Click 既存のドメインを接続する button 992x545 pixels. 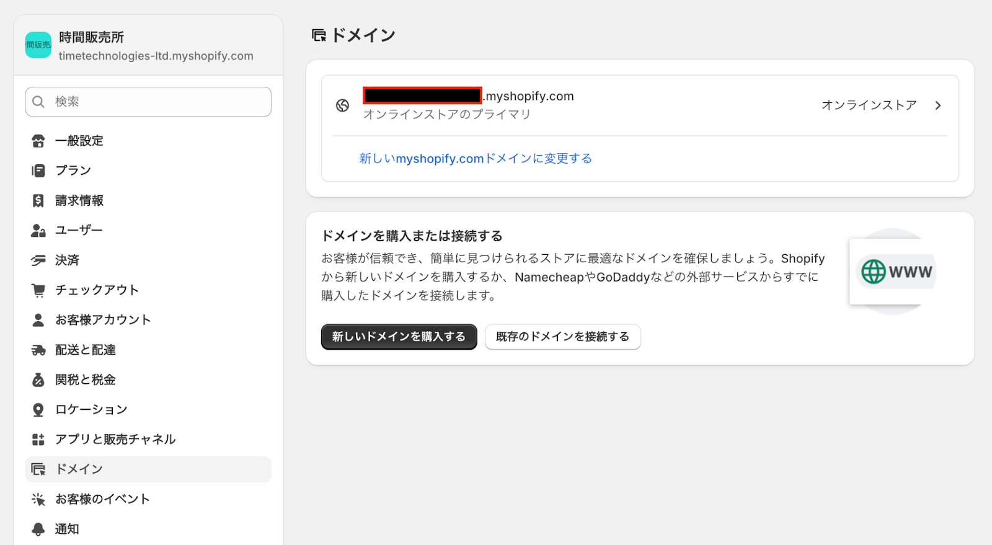(562, 337)
